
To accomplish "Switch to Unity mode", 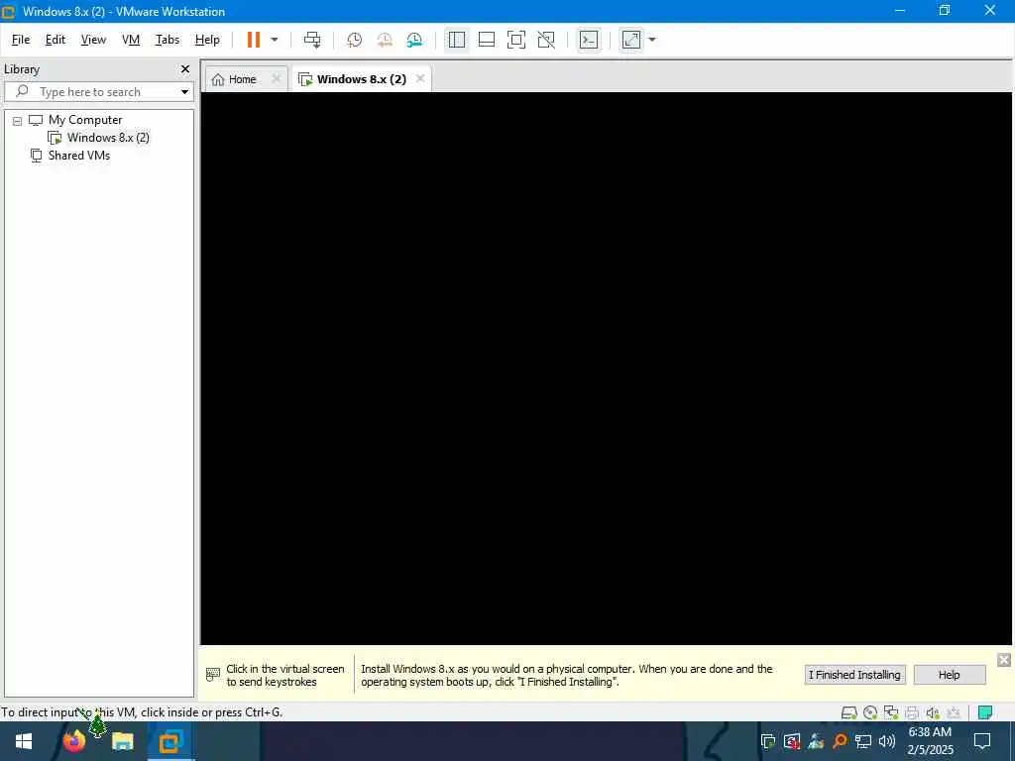I will tap(546, 40).
